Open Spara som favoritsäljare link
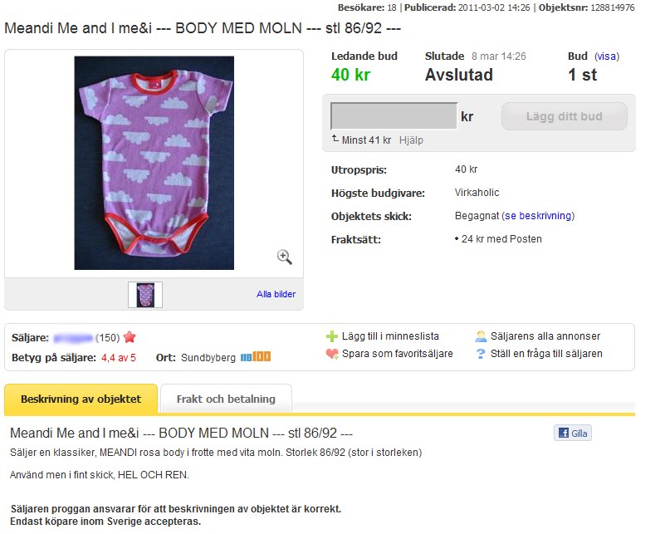The image size is (665, 534). [x=398, y=354]
